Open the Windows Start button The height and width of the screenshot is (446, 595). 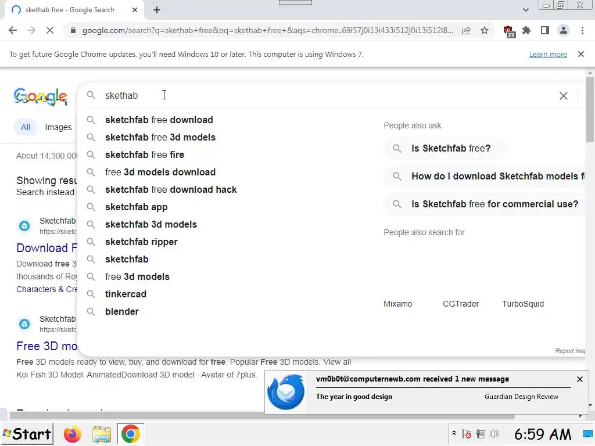pyautogui.click(x=27, y=434)
